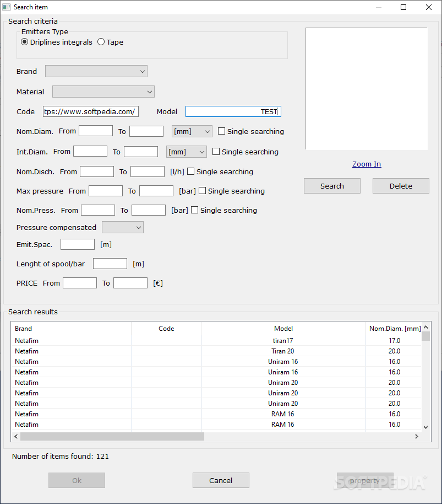This screenshot has height=504, width=442.
Task: Click the Int.Diam. To field
Action: click(x=141, y=152)
